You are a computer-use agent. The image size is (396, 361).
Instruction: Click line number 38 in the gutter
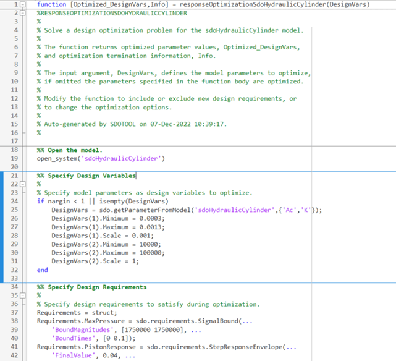coord(14,321)
